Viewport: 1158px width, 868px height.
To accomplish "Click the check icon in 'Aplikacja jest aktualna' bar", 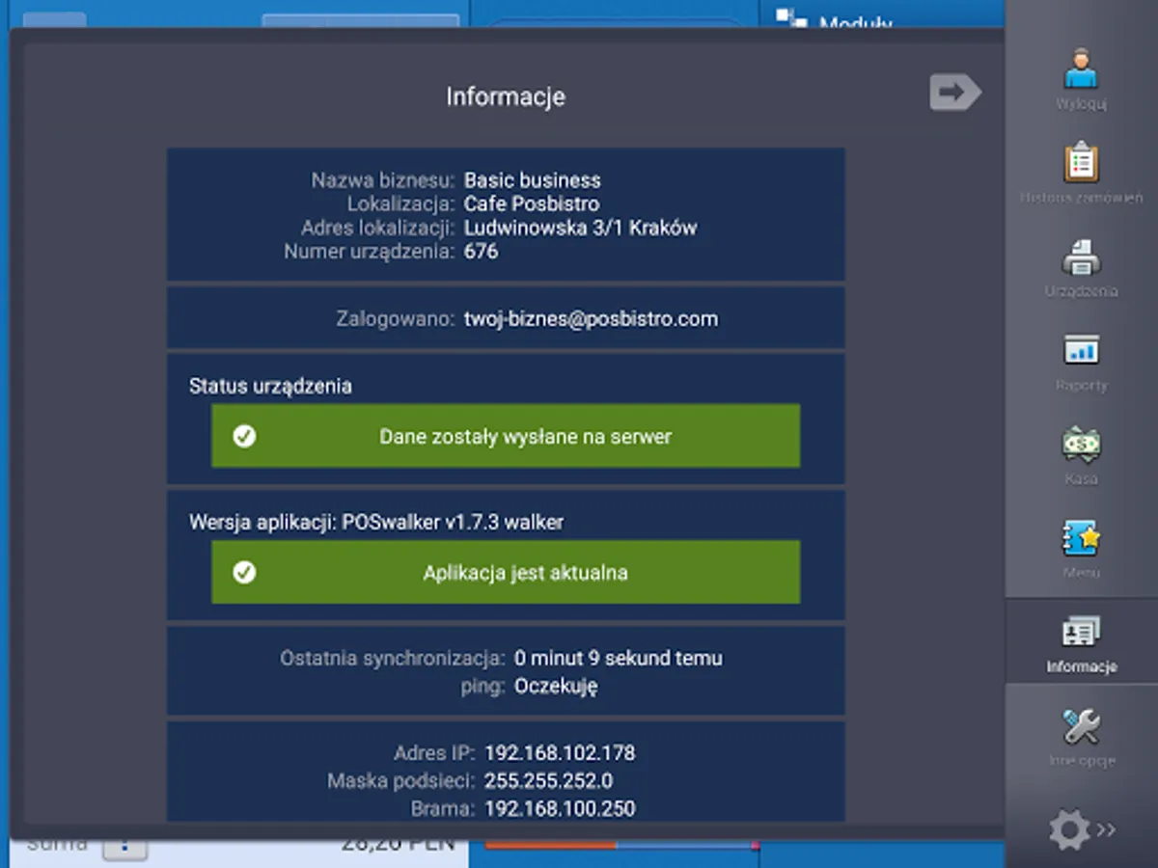I will (244, 572).
